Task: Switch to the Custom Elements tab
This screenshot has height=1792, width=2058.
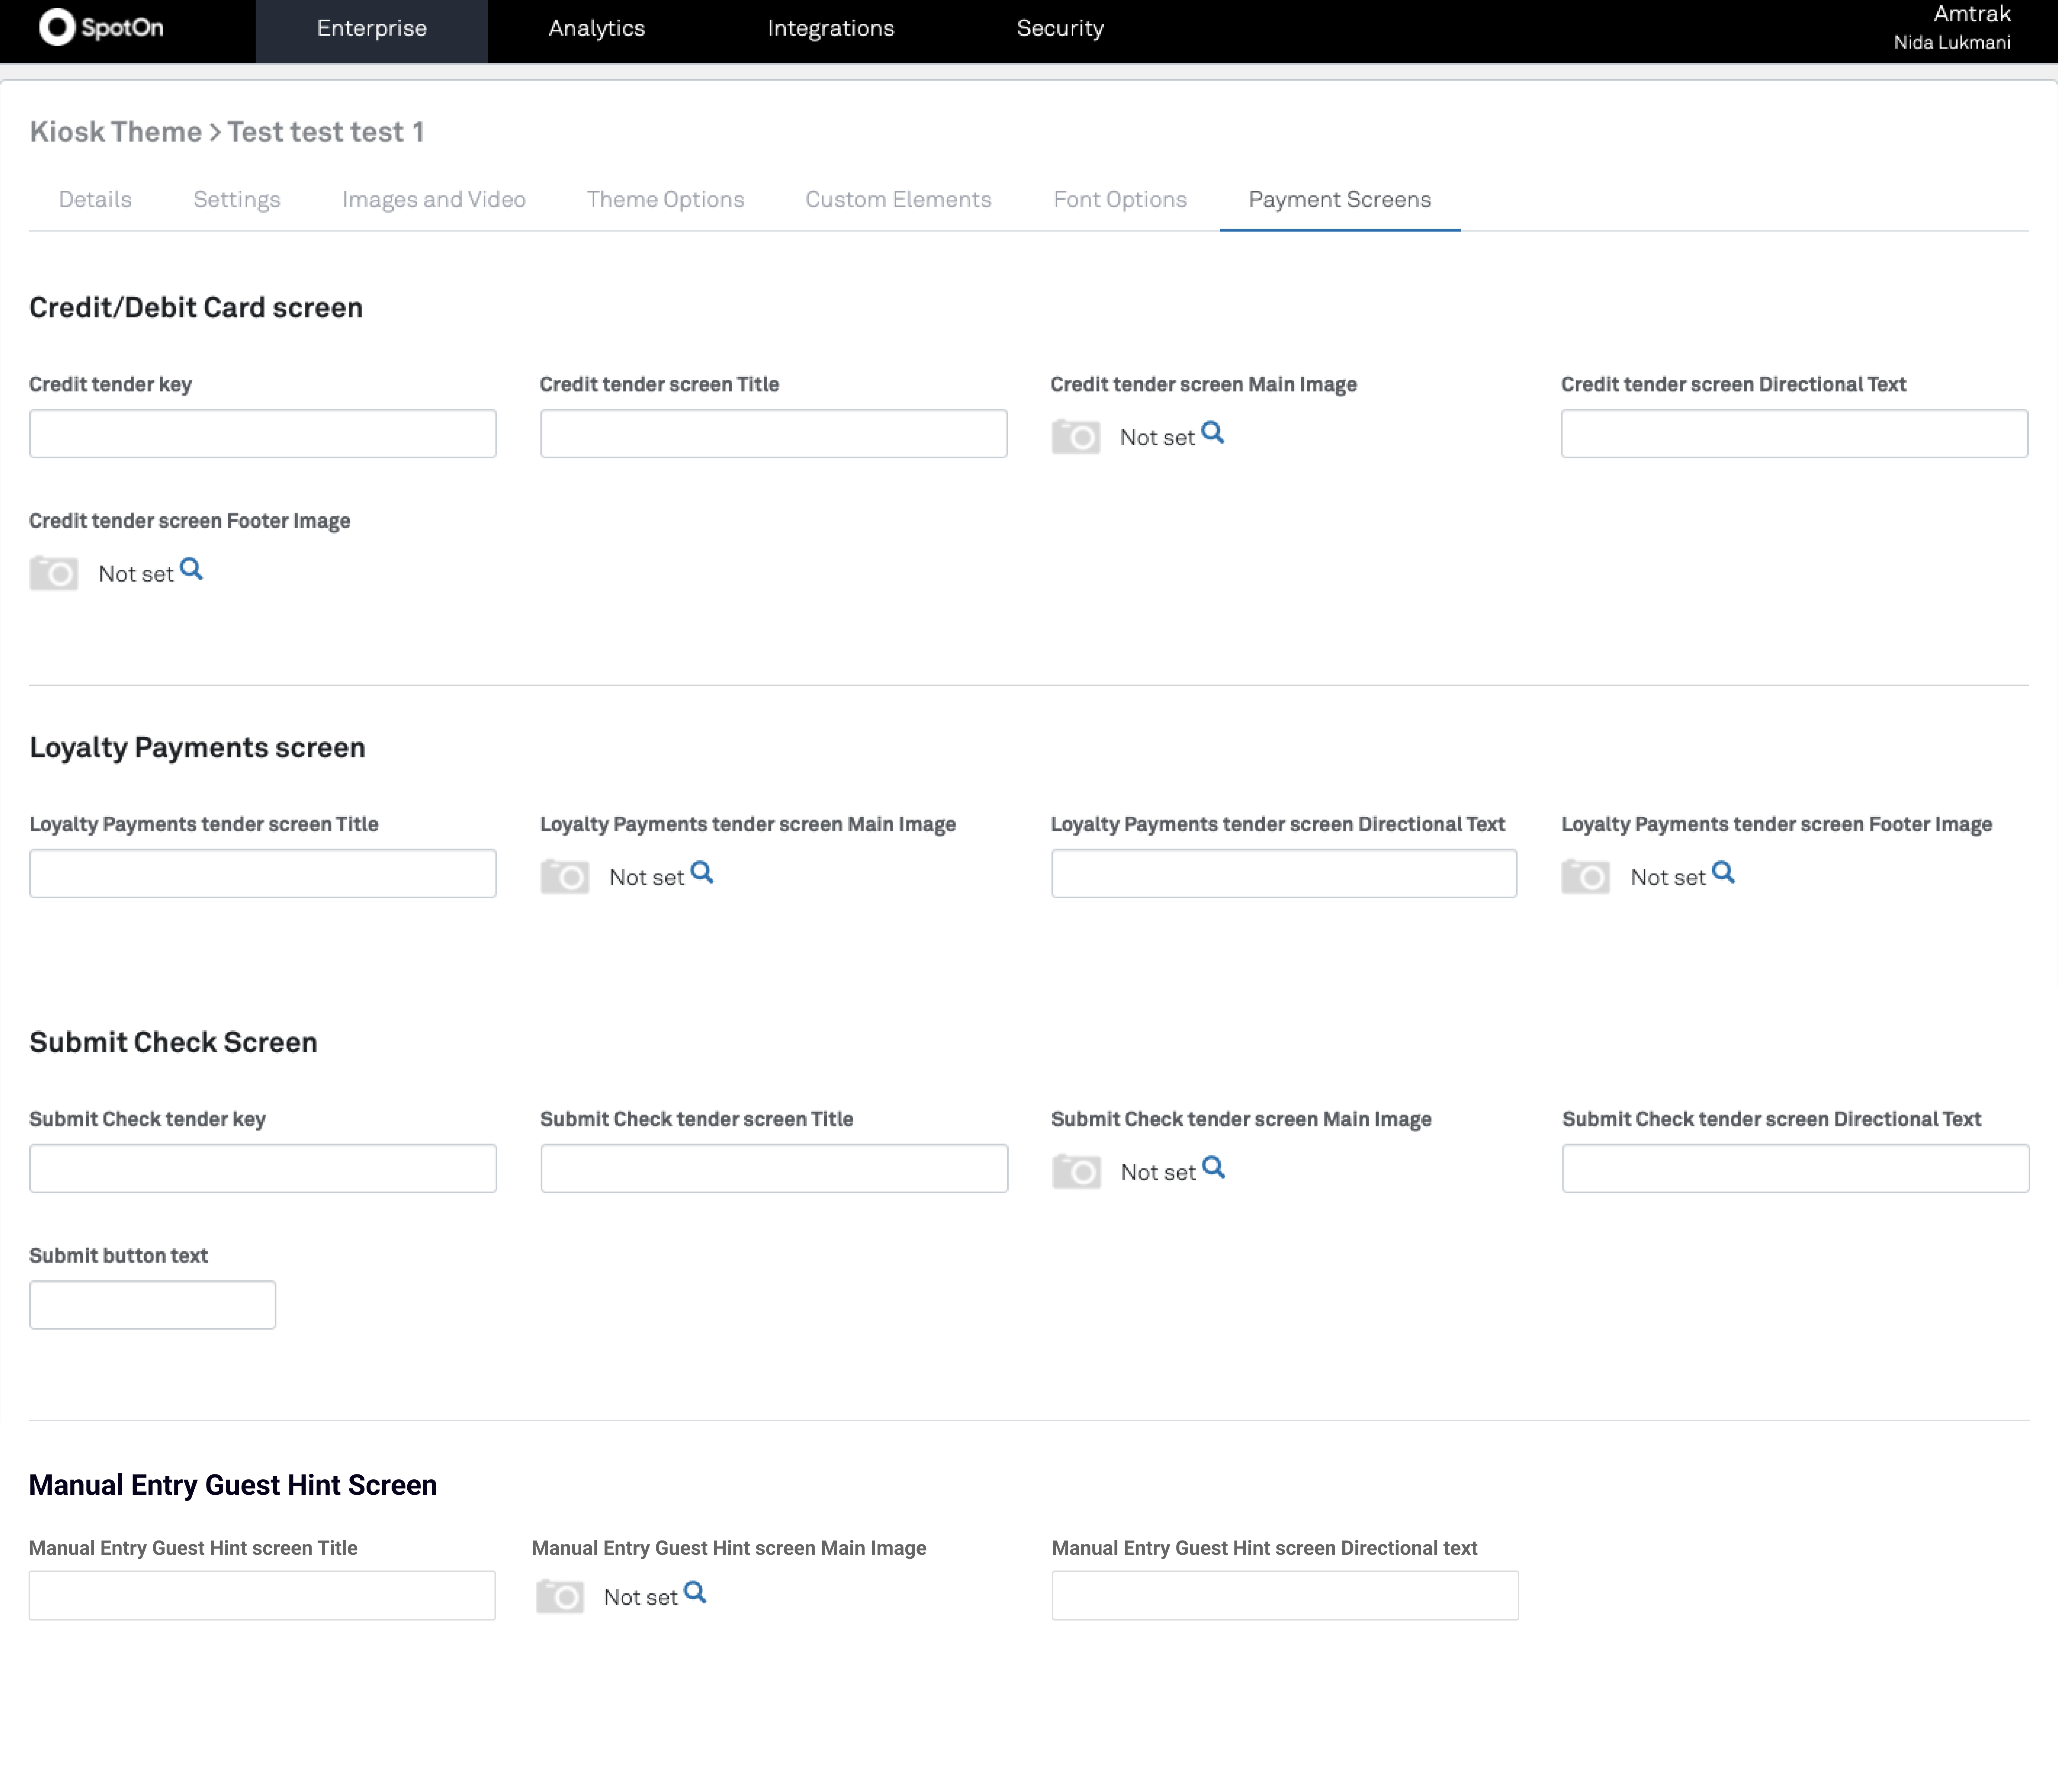Action: click(x=899, y=200)
